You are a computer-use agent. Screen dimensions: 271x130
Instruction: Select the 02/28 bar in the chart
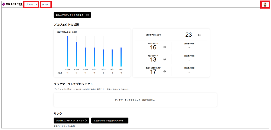103,58
